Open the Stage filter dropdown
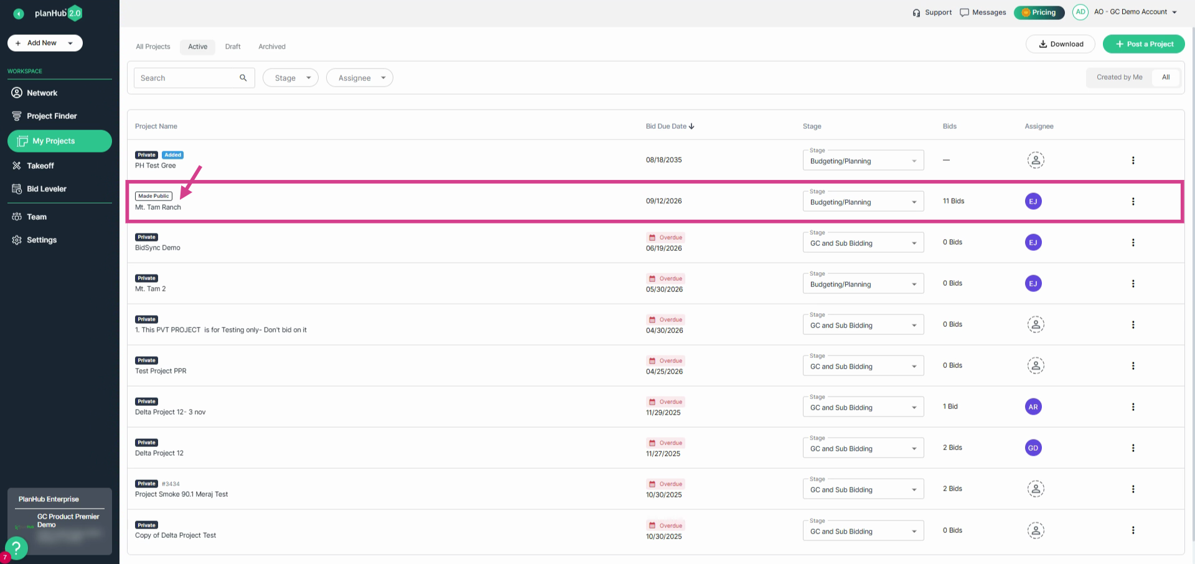Screen dimensions: 1195x564 pos(291,78)
